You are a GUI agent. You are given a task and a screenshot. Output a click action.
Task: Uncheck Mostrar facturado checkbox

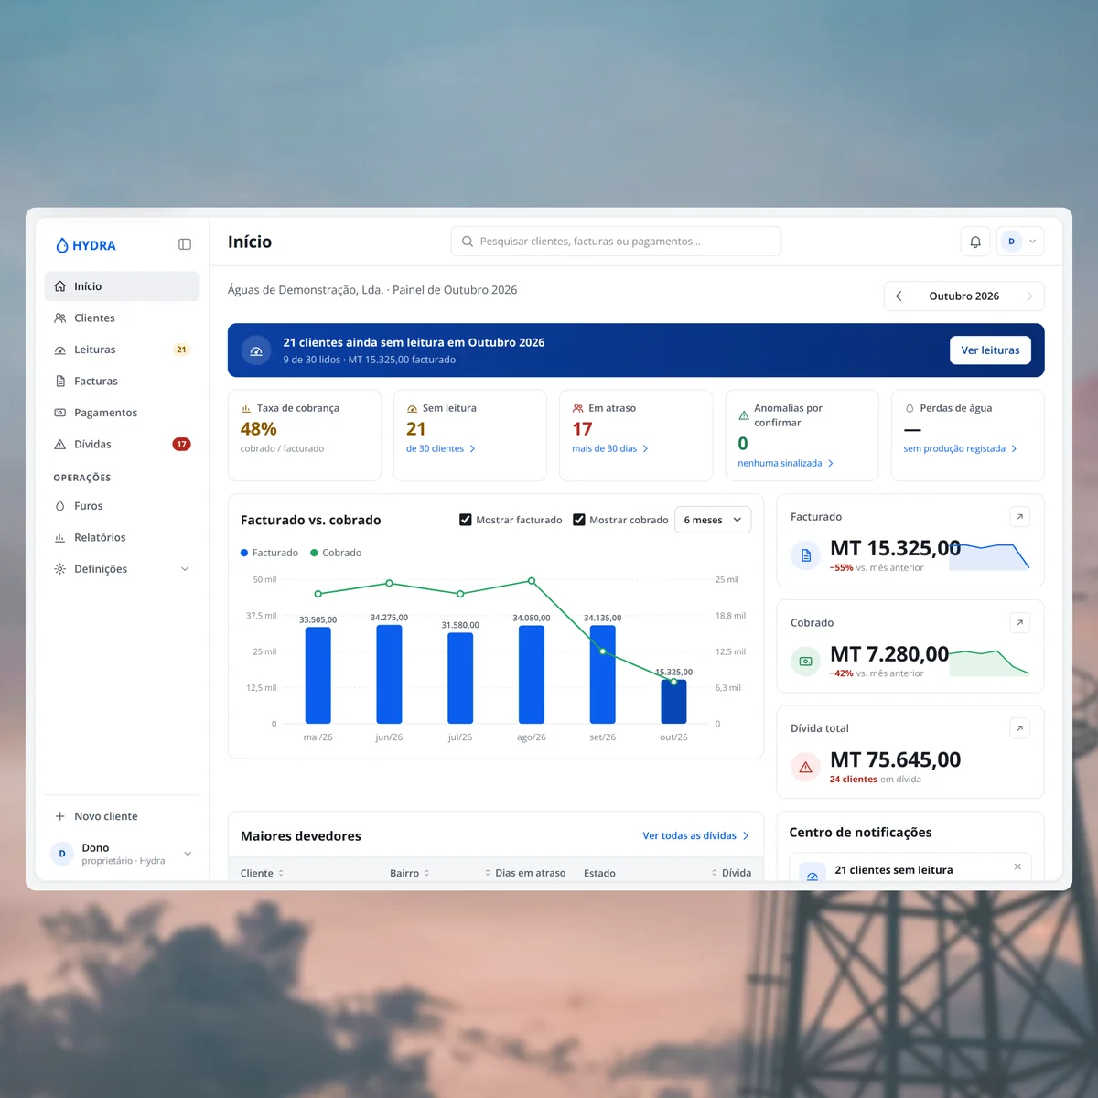(466, 520)
